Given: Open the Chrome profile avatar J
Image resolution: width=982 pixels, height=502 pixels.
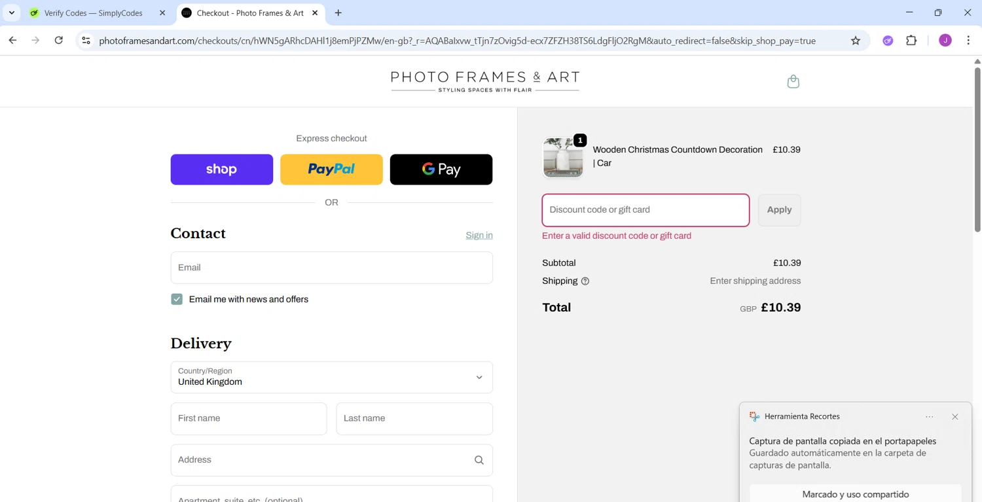Looking at the screenshot, I should point(945,41).
